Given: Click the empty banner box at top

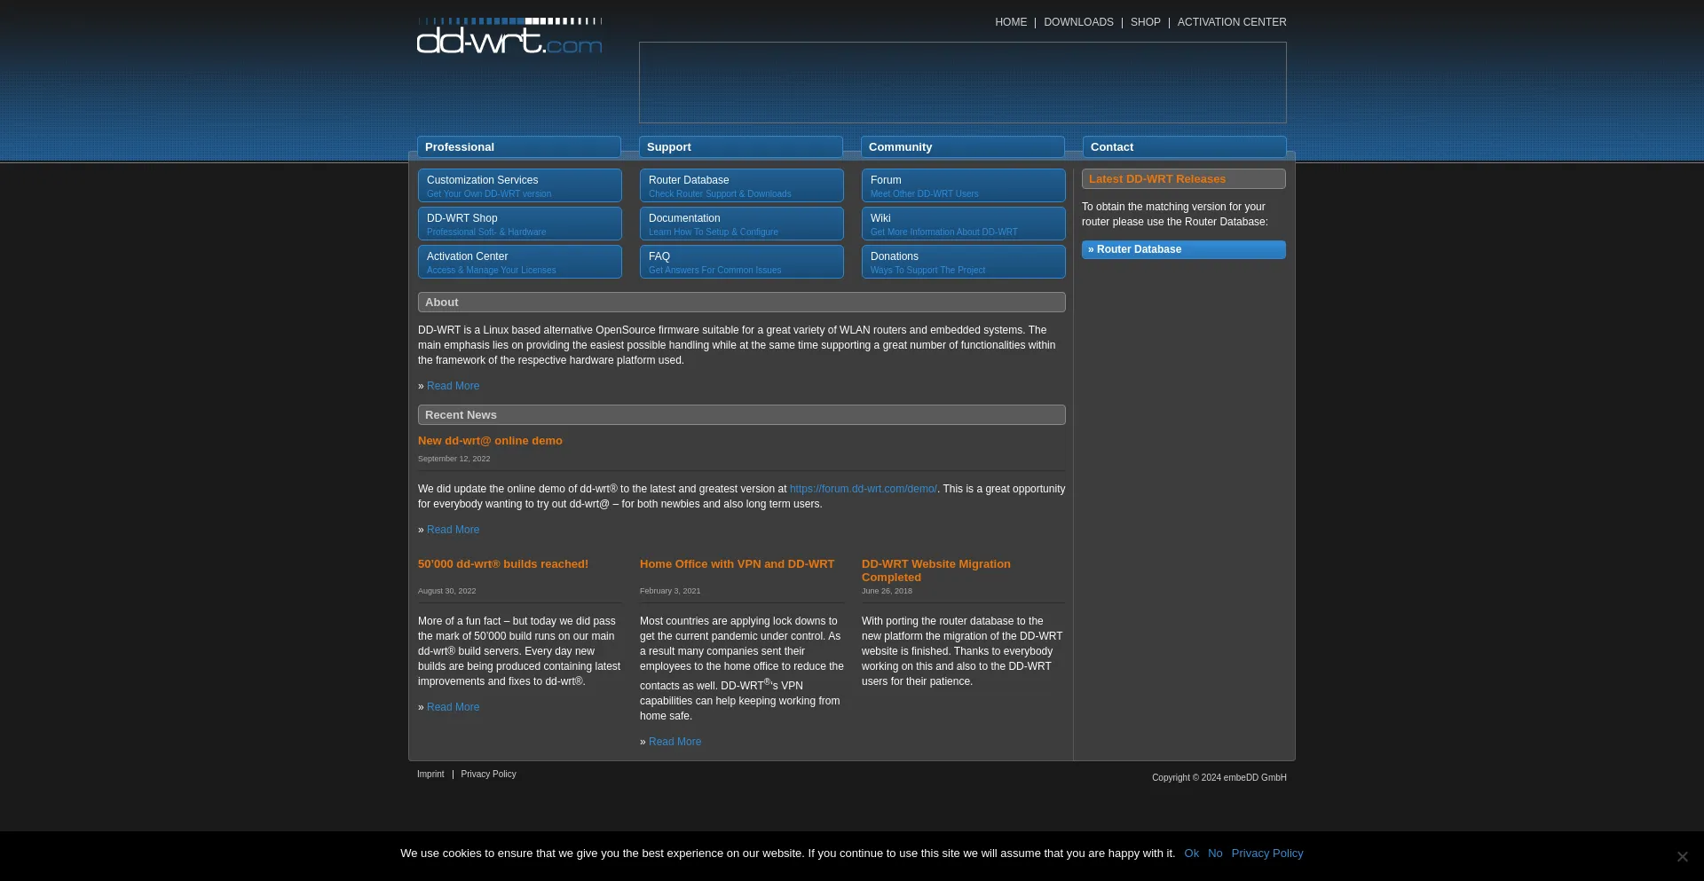Looking at the screenshot, I should point(963,83).
